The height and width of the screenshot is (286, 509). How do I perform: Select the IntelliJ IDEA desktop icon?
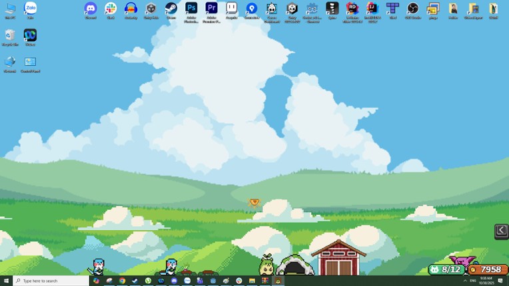tap(372, 13)
